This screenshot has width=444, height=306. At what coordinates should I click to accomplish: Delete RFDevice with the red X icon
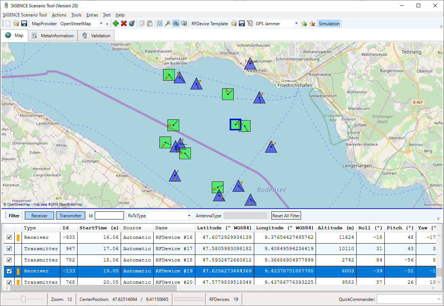pyautogui.click(x=124, y=24)
